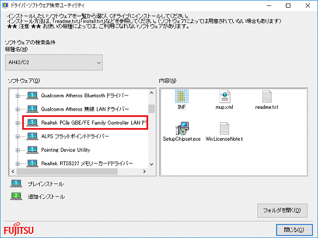Click the green 追加インストール legend icon
Viewport: 318px width, 238px height.
(16, 196)
